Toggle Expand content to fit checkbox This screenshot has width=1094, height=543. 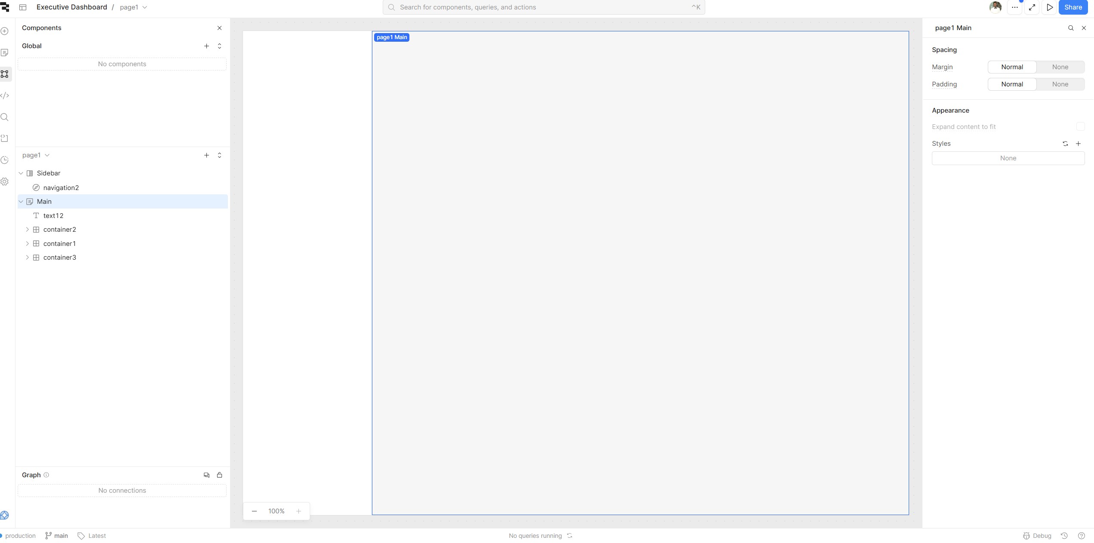[x=1080, y=126]
